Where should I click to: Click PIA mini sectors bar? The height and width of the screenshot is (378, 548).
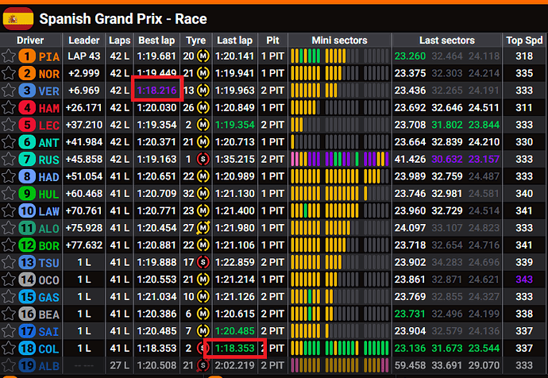340,56
